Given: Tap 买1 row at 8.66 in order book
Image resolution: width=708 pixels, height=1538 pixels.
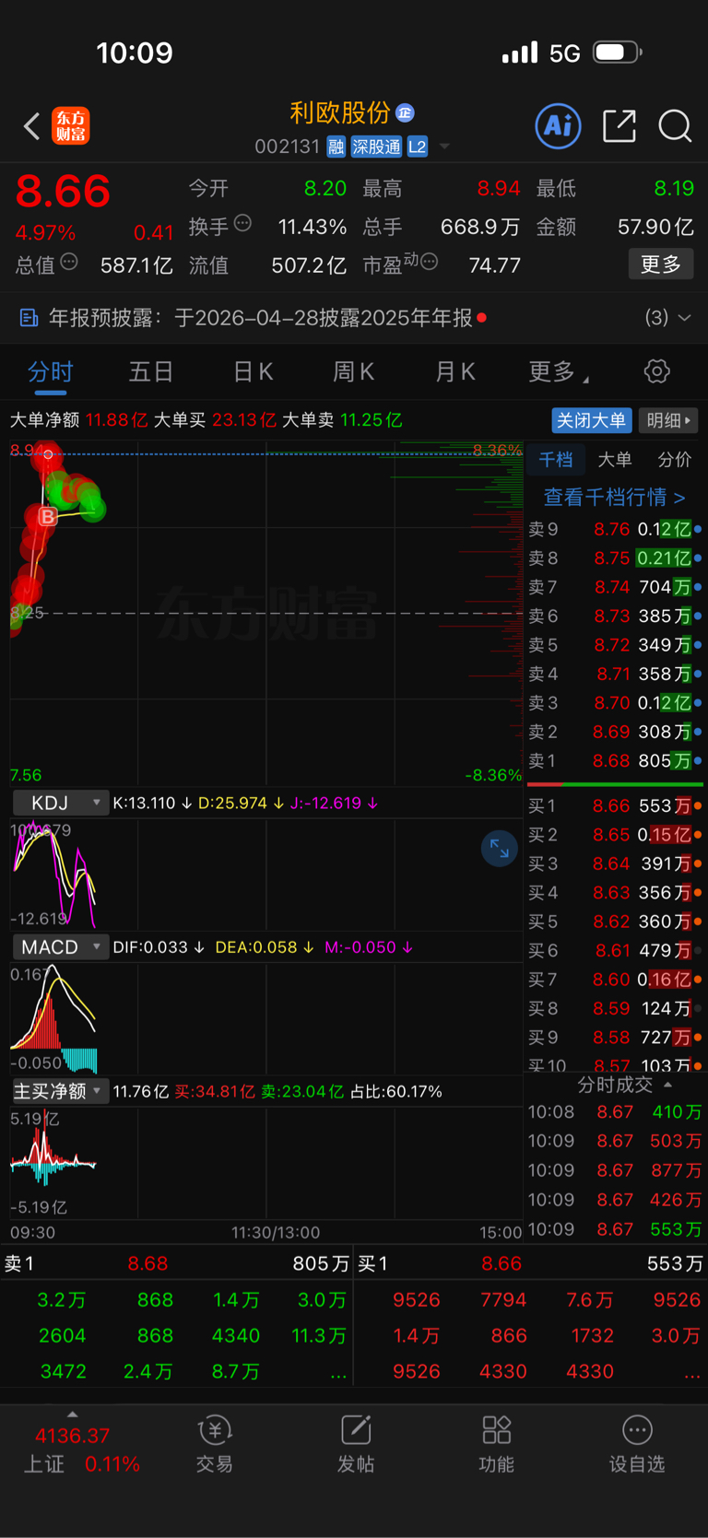Looking at the screenshot, I should click(615, 805).
